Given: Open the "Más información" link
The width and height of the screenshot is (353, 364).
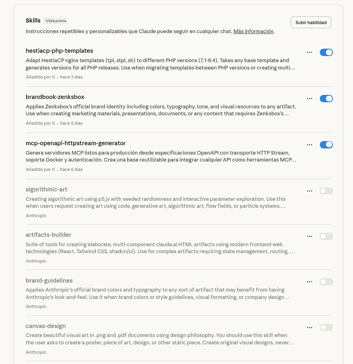Looking at the screenshot, I should [253, 31].
